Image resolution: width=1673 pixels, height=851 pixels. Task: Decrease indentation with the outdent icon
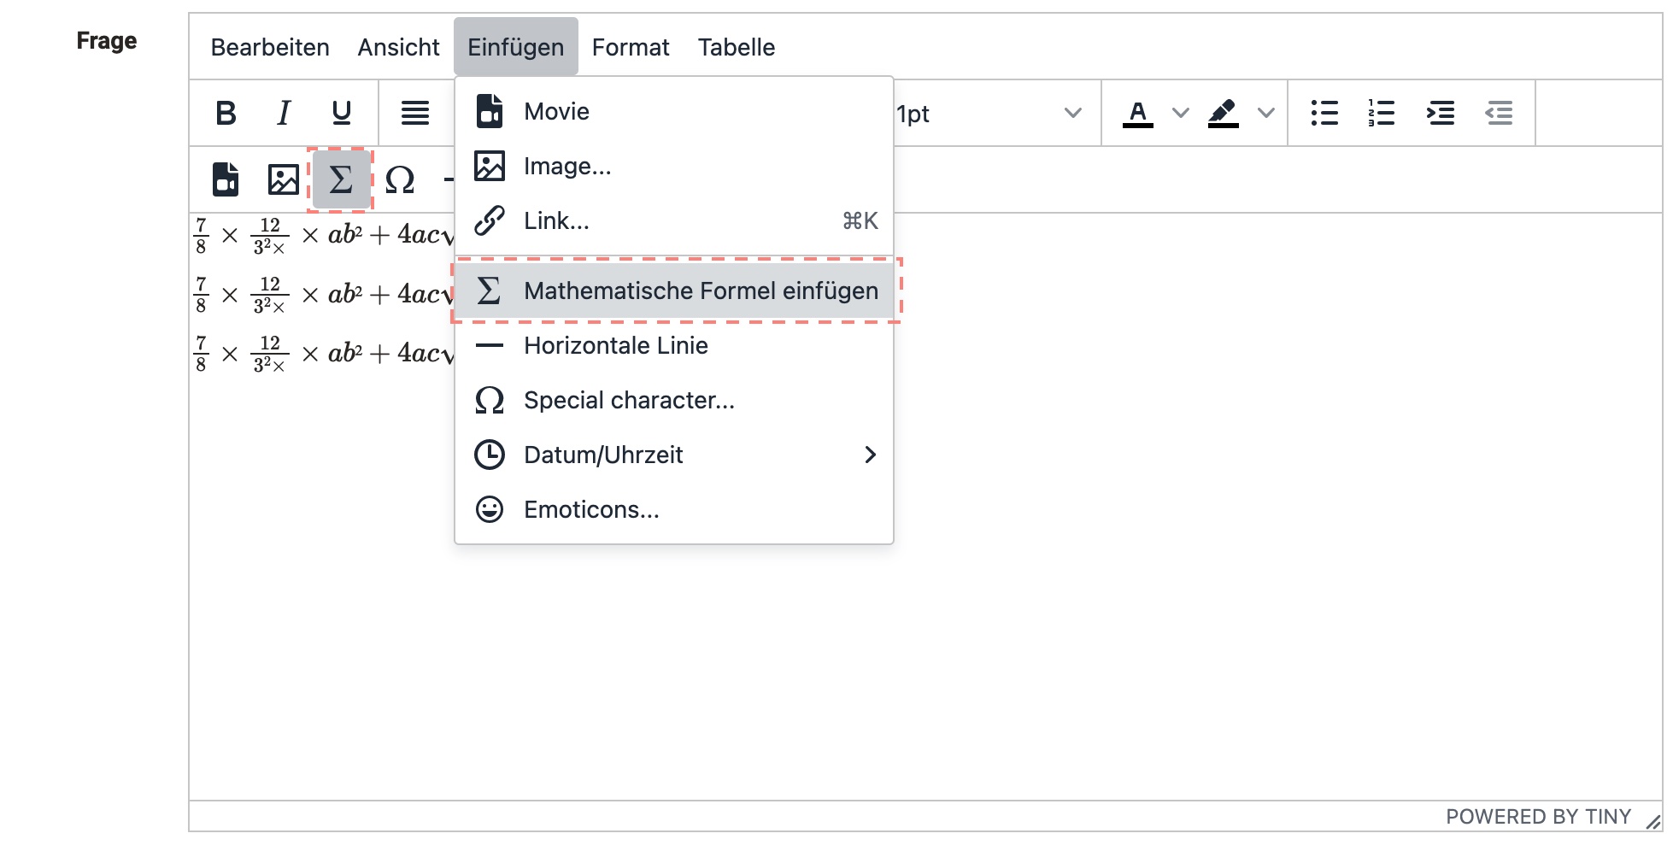pyautogui.click(x=1499, y=113)
